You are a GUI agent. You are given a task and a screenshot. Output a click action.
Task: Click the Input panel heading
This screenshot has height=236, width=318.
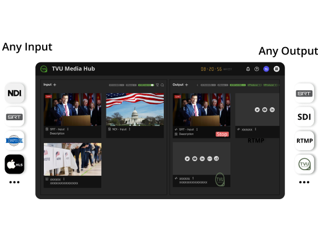pos(47,85)
